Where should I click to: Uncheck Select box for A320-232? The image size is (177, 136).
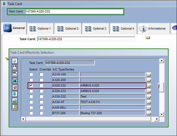[x=31, y=85]
